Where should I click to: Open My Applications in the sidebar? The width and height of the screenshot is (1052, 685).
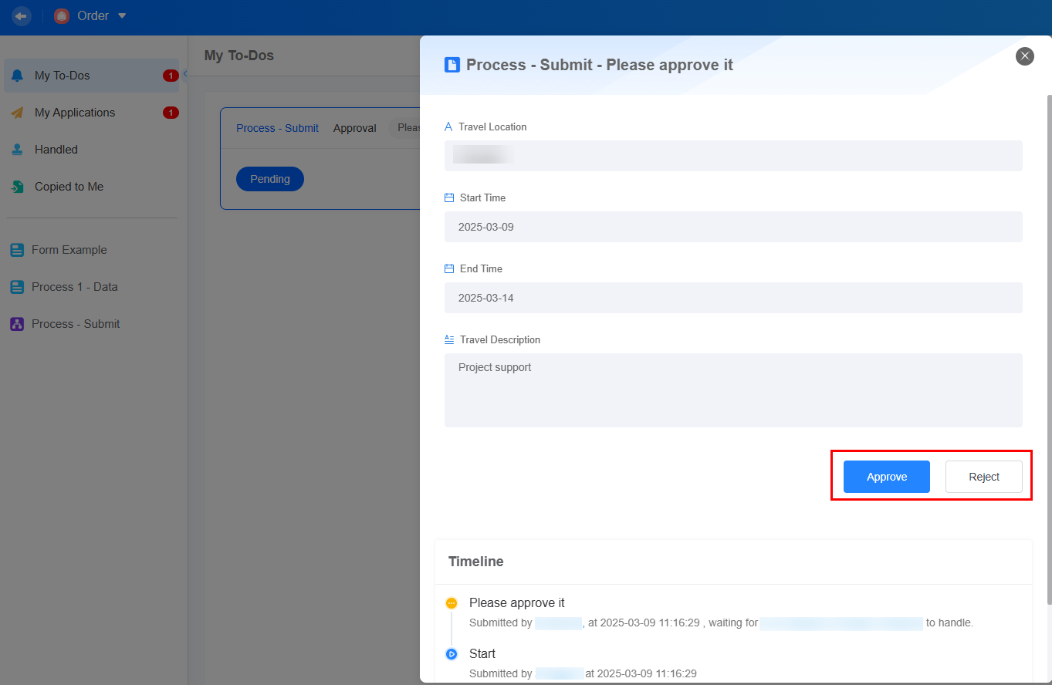(x=91, y=113)
